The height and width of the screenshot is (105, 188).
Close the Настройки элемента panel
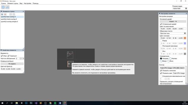coord(187,14)
